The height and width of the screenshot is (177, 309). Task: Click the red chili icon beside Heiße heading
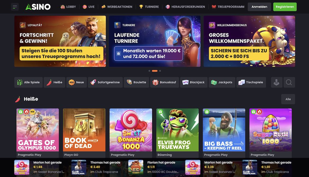tap(18, 99)
